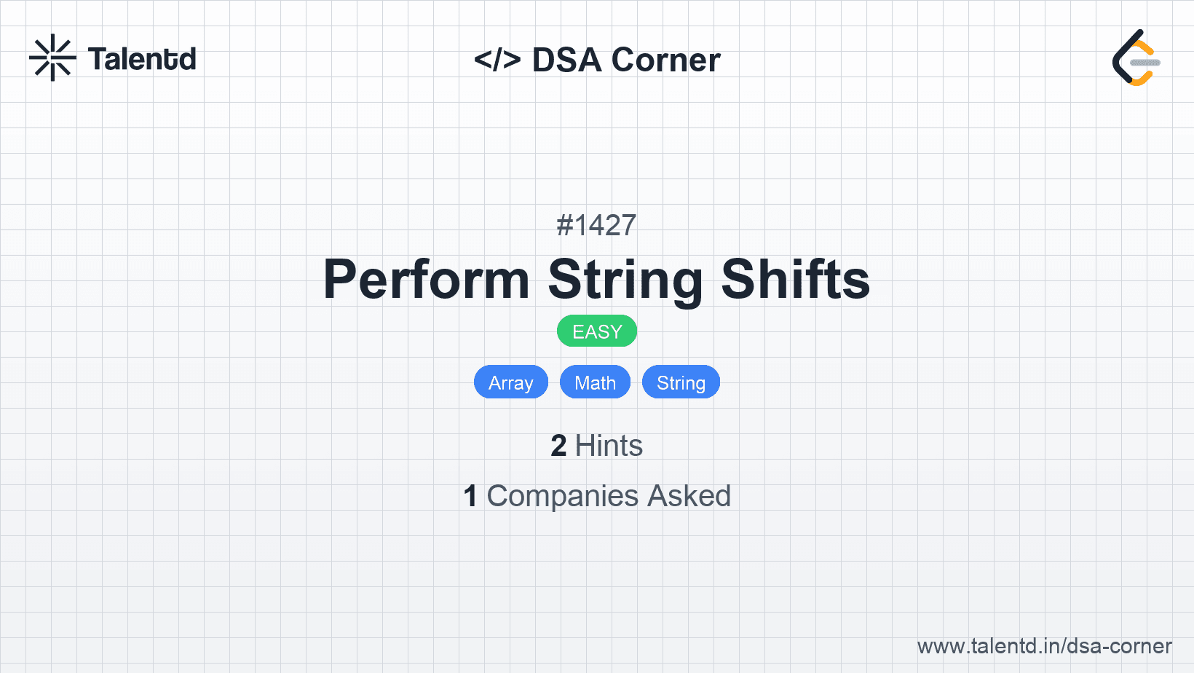This screenshot has width=1194, height=673.
Task: Click the word Shifts in the title
Action: (796, 280)
